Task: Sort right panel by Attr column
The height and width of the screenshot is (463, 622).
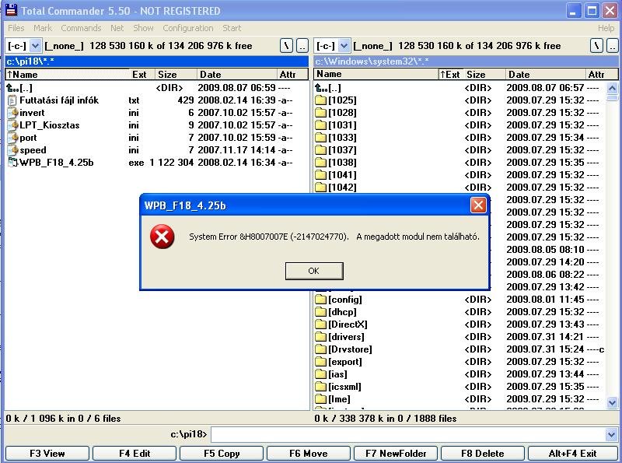Action: pyautogui.click(x=601, y=74)
